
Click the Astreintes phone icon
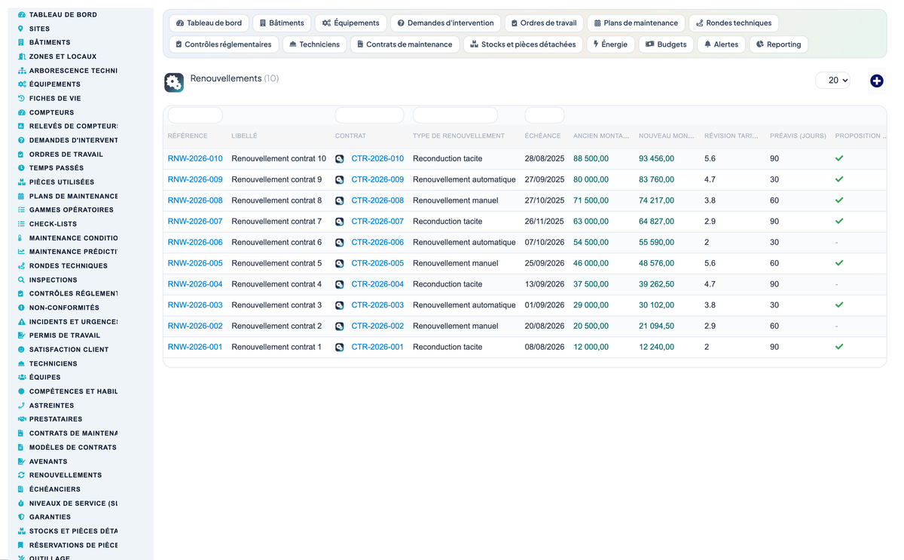coord(21,405)
